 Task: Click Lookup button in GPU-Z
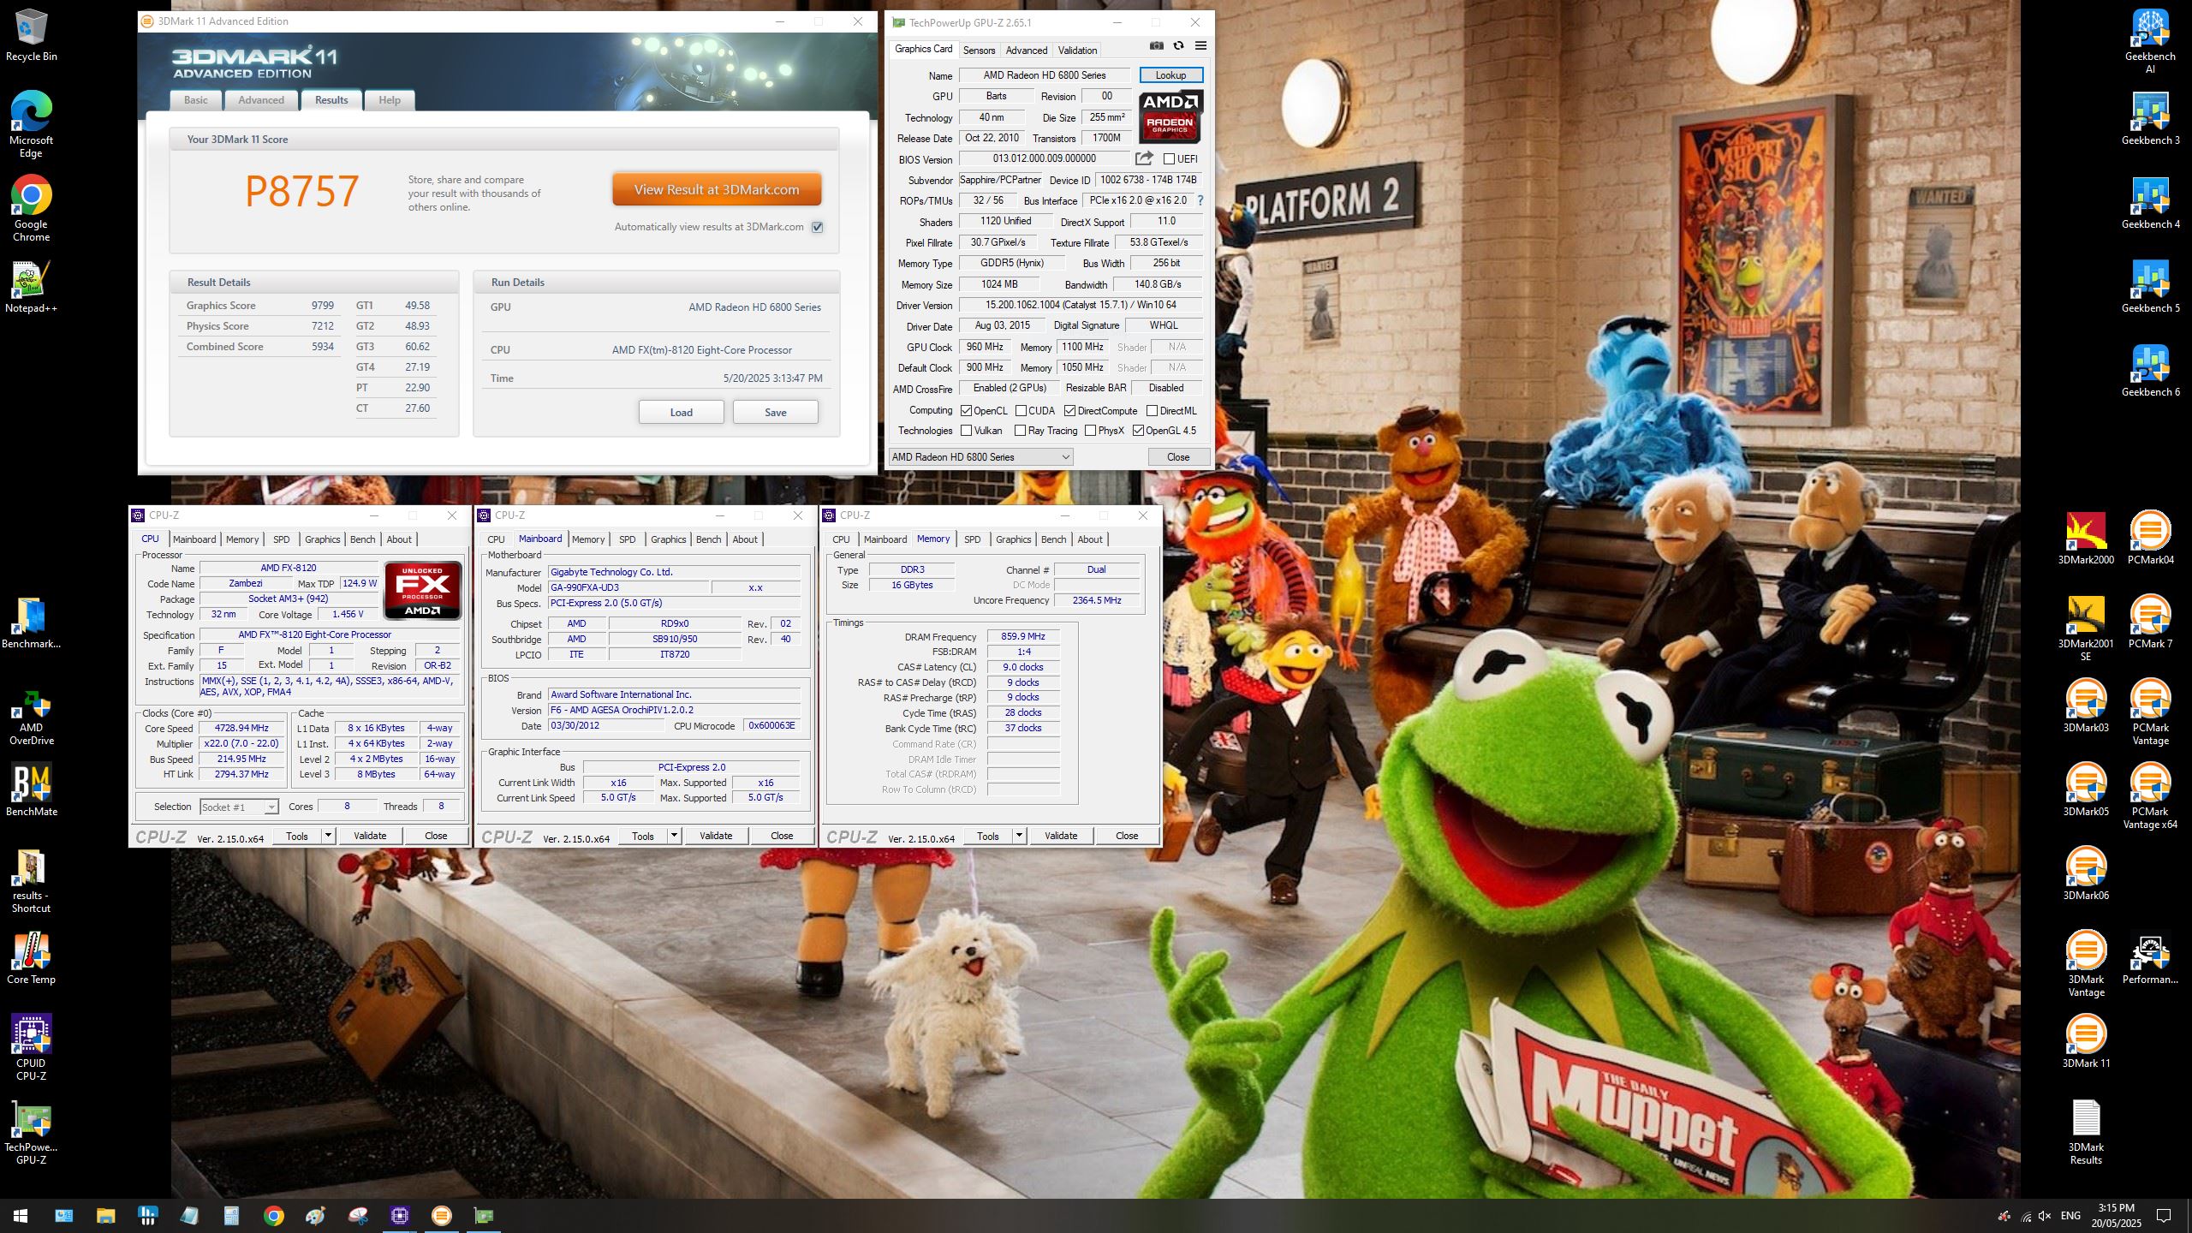pyautogui.click(x=1170, y=75)
